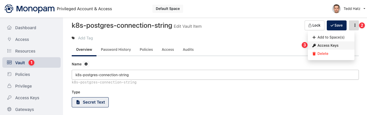Open the Privilege padlock icon
367x115 pixels.
9,86
